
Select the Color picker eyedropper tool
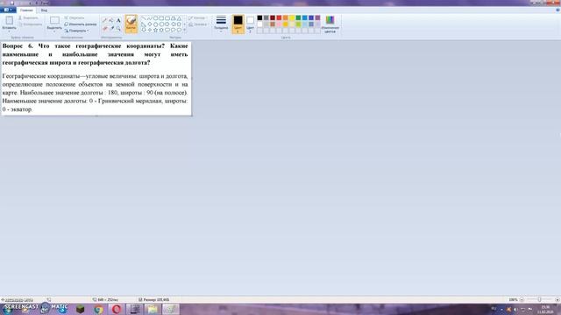[111, 28]
